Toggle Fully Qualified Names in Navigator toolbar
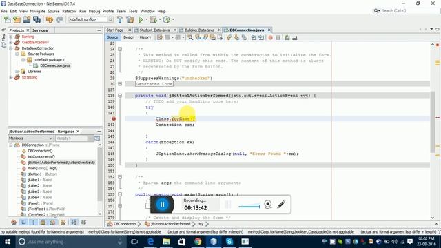Image resolution: width=441 pixels, height=248 pixels. tap(63, 223)
